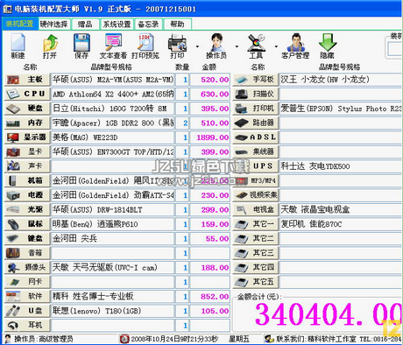Viewport: 403px width, 345px height.
Task: Click the 主板 motherboard category button
Action: 27,80
